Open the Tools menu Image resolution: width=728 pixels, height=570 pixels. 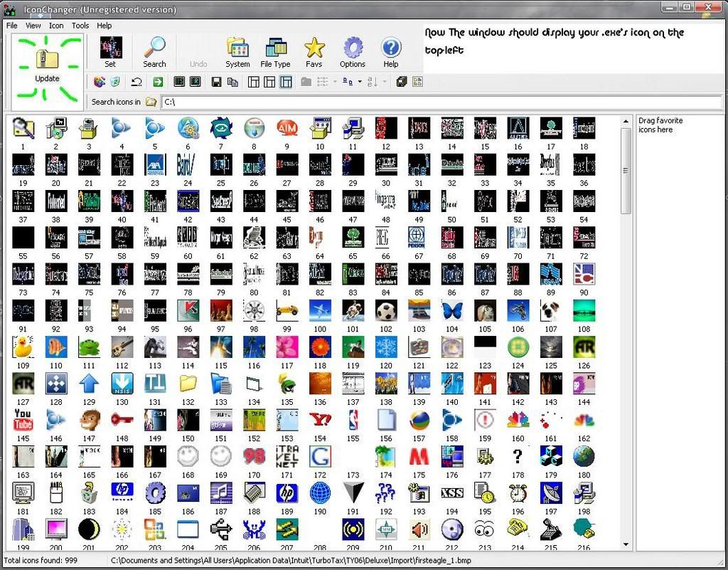coord(80,26)
